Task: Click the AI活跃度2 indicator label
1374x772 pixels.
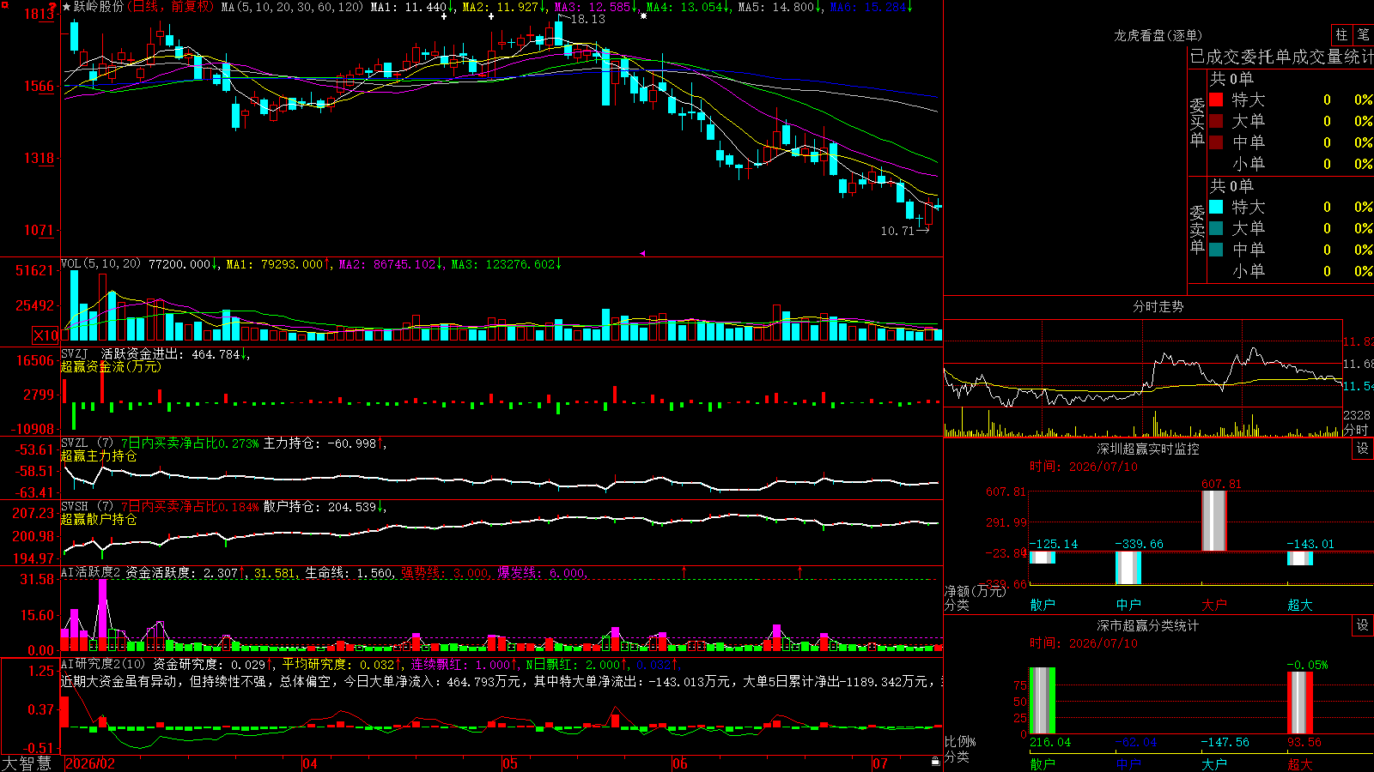Action: [x=90, y=572]
